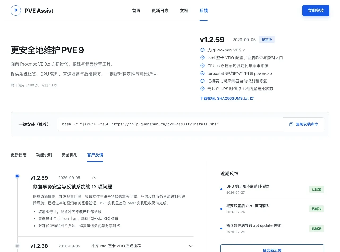Click the bash install command field
The image size is (340, 252).
click(x=170, y=124)
